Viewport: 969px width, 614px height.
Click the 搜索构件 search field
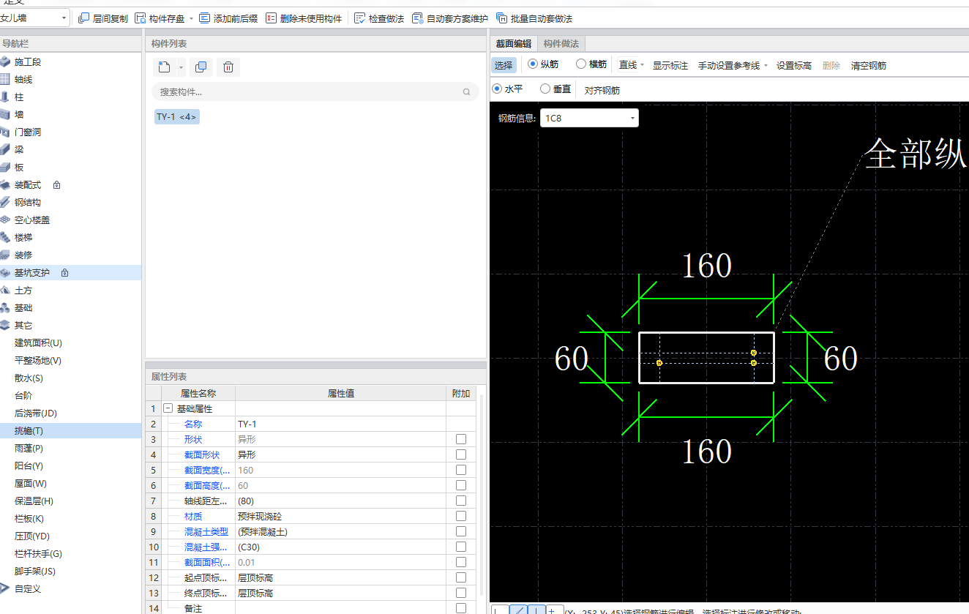point(315,92)
